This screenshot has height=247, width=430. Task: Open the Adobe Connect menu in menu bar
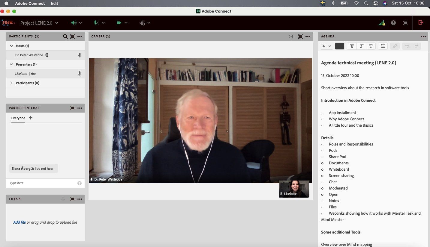tap(30, 3)
